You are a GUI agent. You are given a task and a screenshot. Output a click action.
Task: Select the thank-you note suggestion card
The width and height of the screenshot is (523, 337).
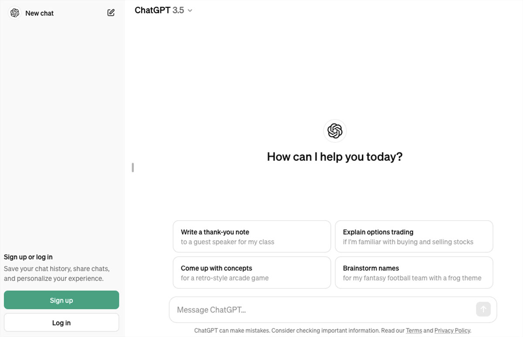tap(251, 236)
